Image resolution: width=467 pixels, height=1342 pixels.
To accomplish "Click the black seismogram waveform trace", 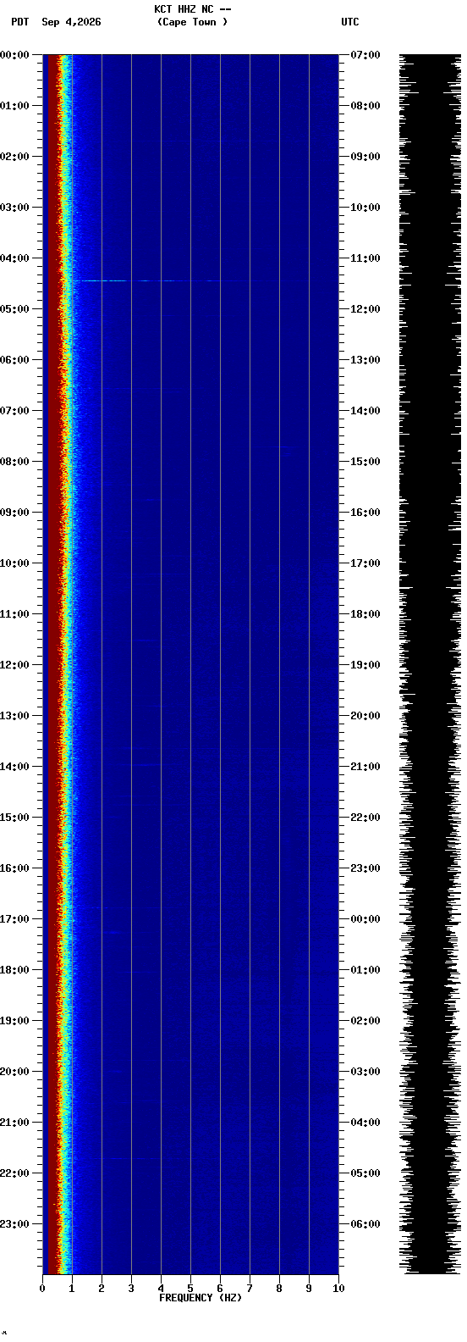I will 430,664.
